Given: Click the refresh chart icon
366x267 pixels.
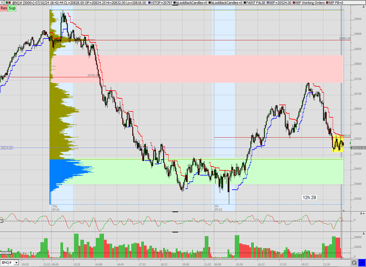Looking at the screenshot, I should point(354,262).
